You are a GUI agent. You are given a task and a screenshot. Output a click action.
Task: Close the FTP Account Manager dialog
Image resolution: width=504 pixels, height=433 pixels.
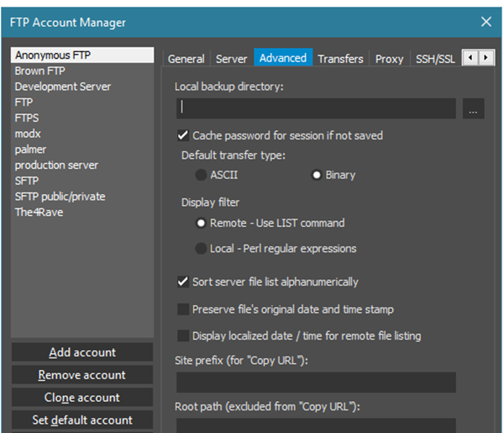pos(486,22)
